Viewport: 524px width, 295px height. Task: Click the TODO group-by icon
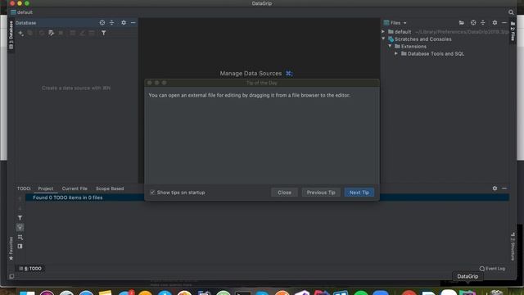20,237
